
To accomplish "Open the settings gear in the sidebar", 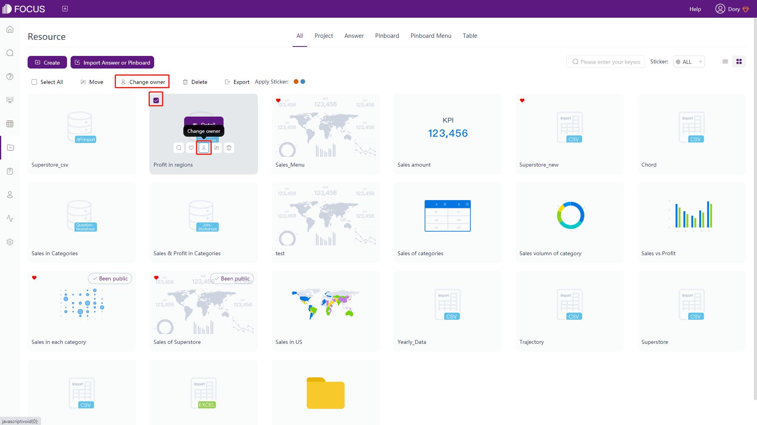I will 10,242.
